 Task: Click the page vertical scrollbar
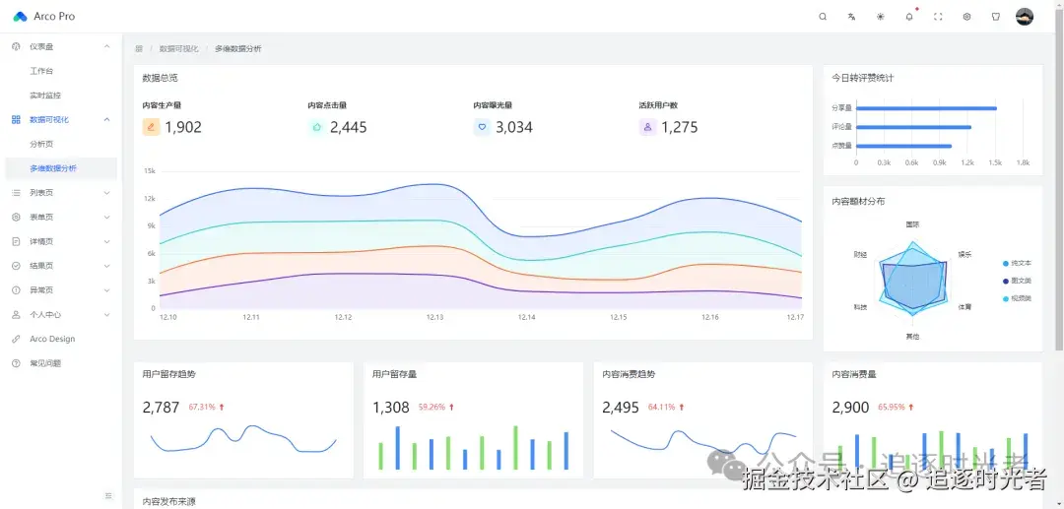1061,177
